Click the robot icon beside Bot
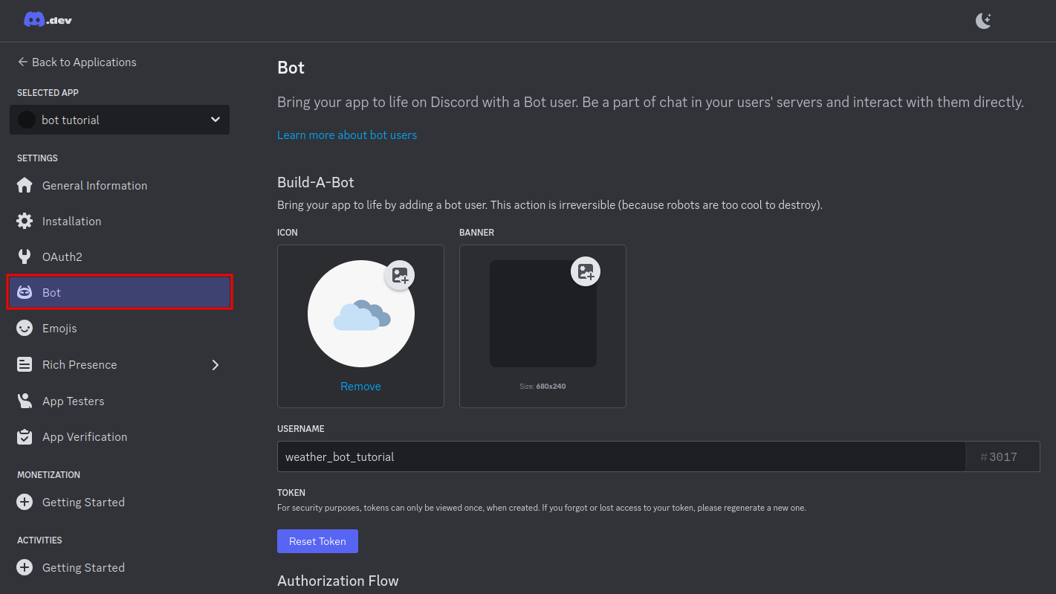Viewport: 1056px width, 594px height. [25, 292]
